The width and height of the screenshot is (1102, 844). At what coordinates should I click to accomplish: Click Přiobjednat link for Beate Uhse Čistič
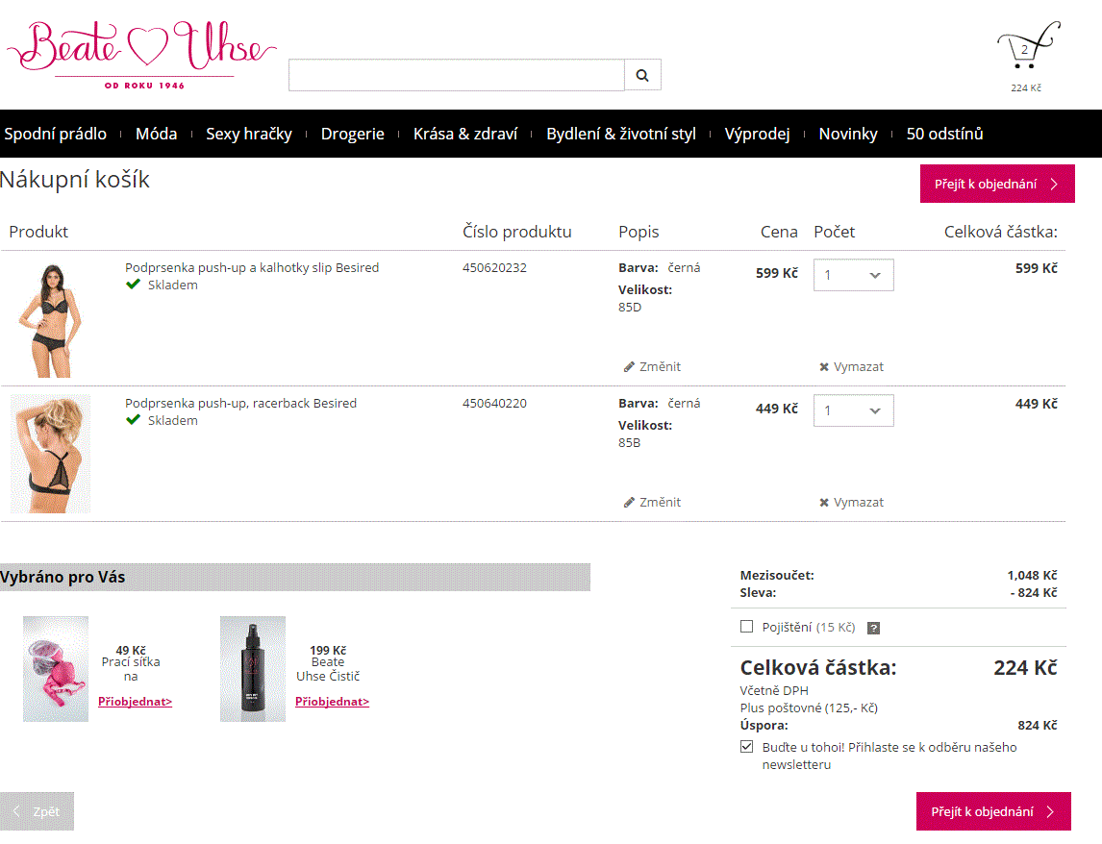[x=332, y=702]
